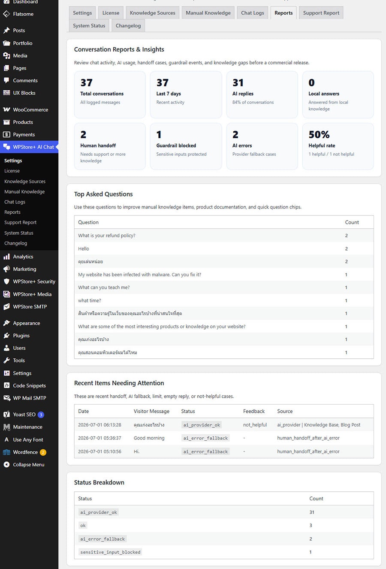This screenshot has height=569, width=386.
Task: Click the Tools wrench icon
Action: tap(6, 361)
